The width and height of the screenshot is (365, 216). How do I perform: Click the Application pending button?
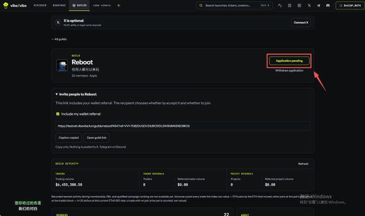click(x=289, y=61)
